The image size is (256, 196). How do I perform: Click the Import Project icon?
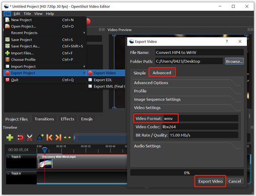coord(7,66)
